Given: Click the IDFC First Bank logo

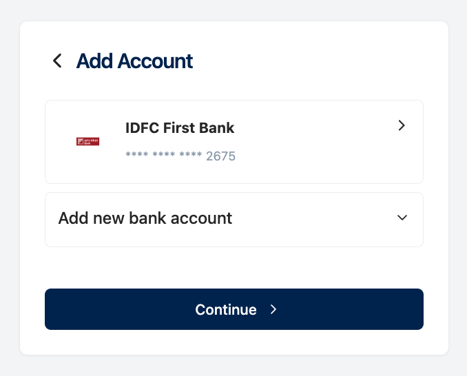Looking at the screenshot, I should pos(87,142).
